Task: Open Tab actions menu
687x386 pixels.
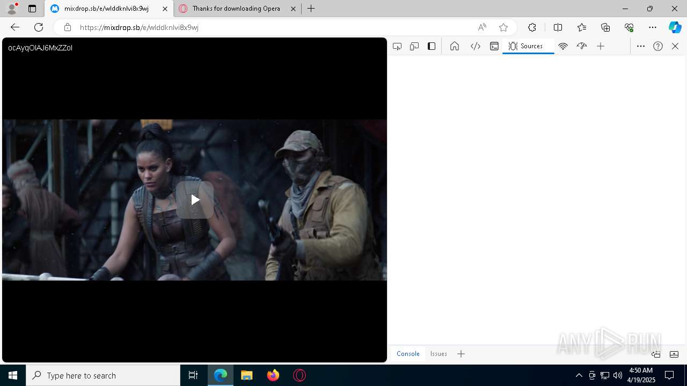Action: click(32, 9)
